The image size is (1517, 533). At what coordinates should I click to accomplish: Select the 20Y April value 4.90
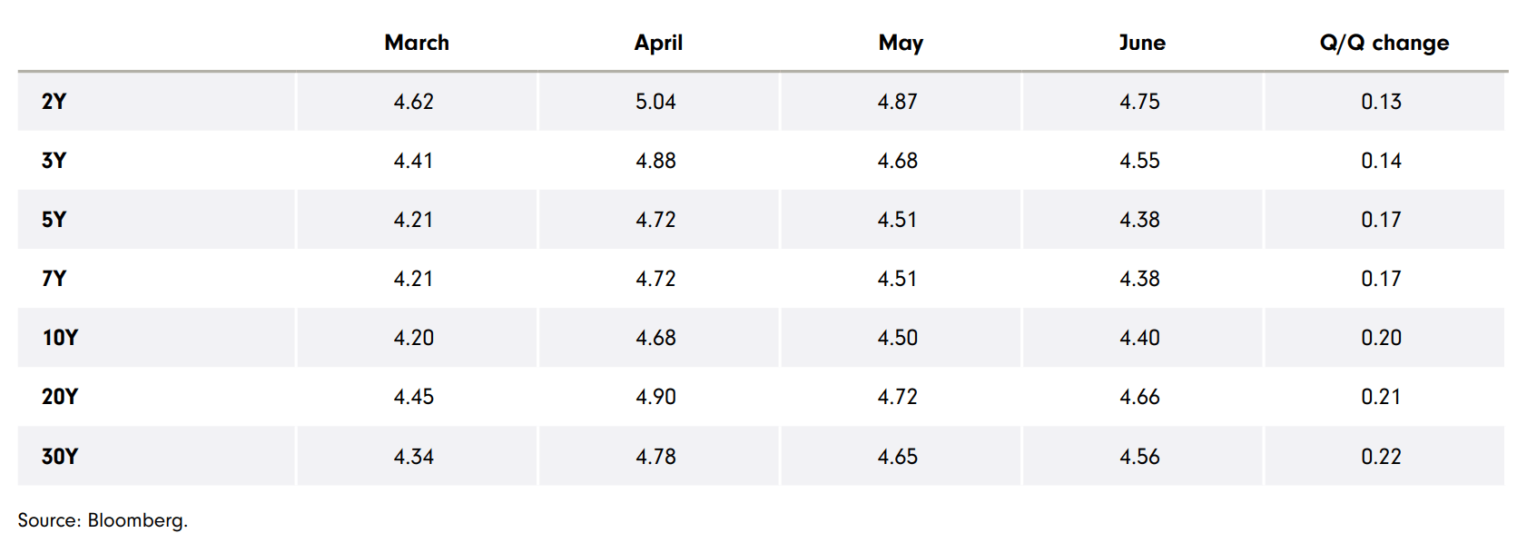(655, 397)
